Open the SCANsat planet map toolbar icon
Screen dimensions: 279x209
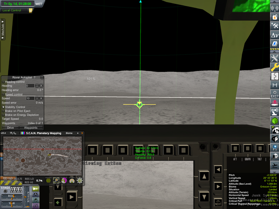[275, 130]
